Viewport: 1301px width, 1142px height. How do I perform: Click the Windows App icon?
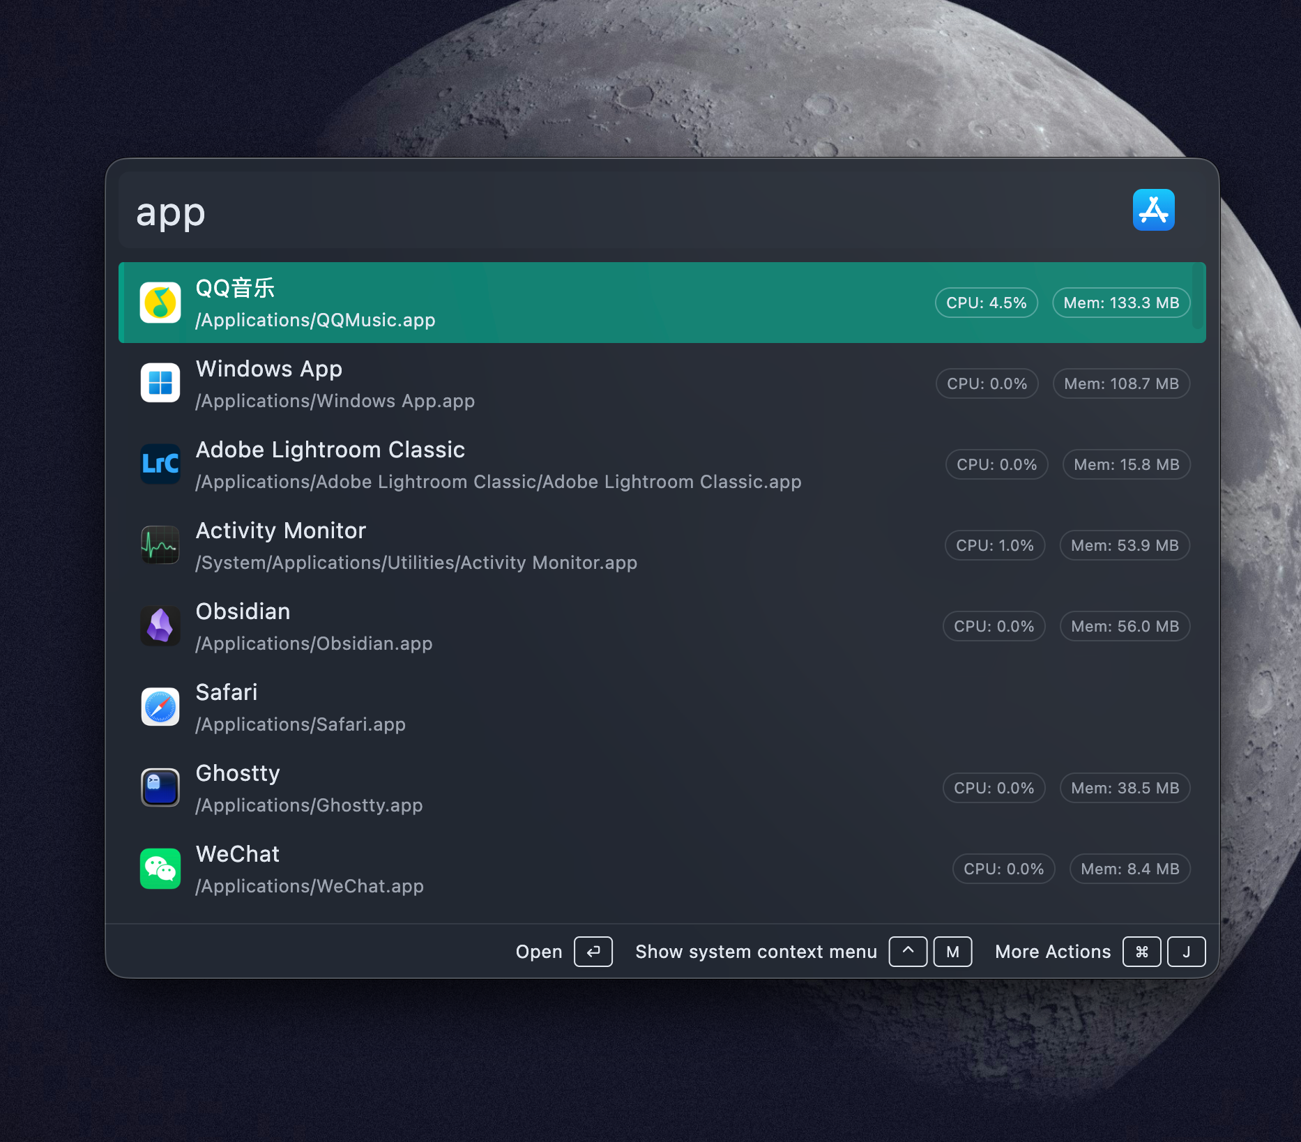[160, 383]
